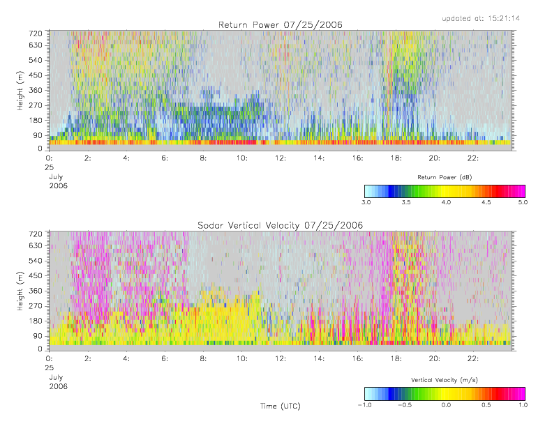Click the 0 height tick on Vertical Velocity plot
Viewport: 552px width, 426px height.
(x=40, y=349)
